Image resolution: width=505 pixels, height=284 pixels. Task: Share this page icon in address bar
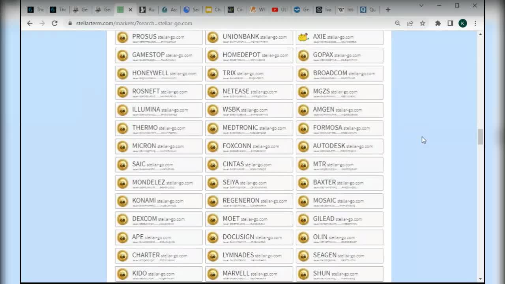[x=410, y=23]
